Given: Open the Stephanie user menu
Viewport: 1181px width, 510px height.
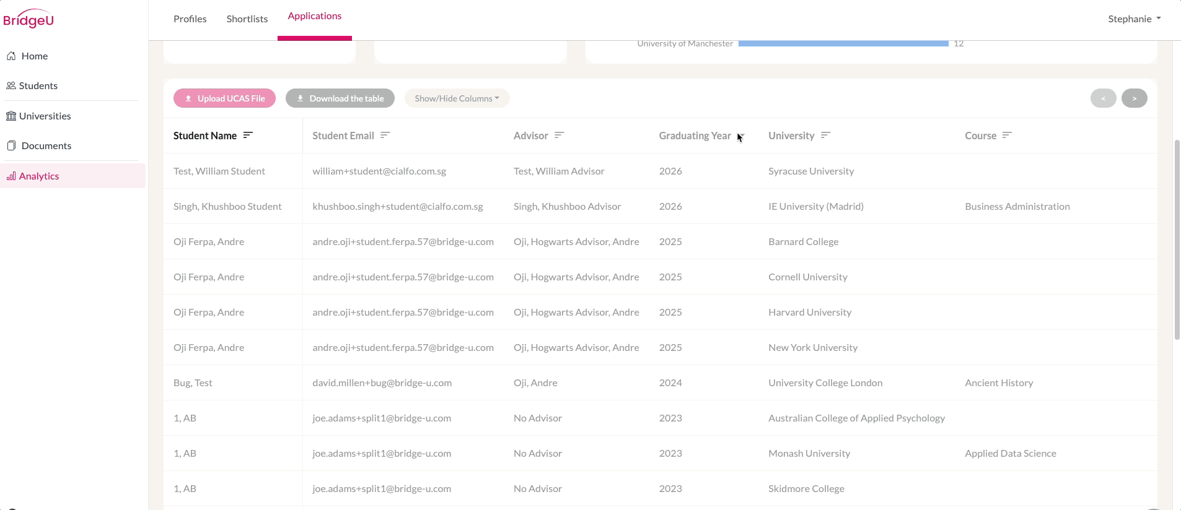Looking at the screenshot, I should (x=1135, y=19).
